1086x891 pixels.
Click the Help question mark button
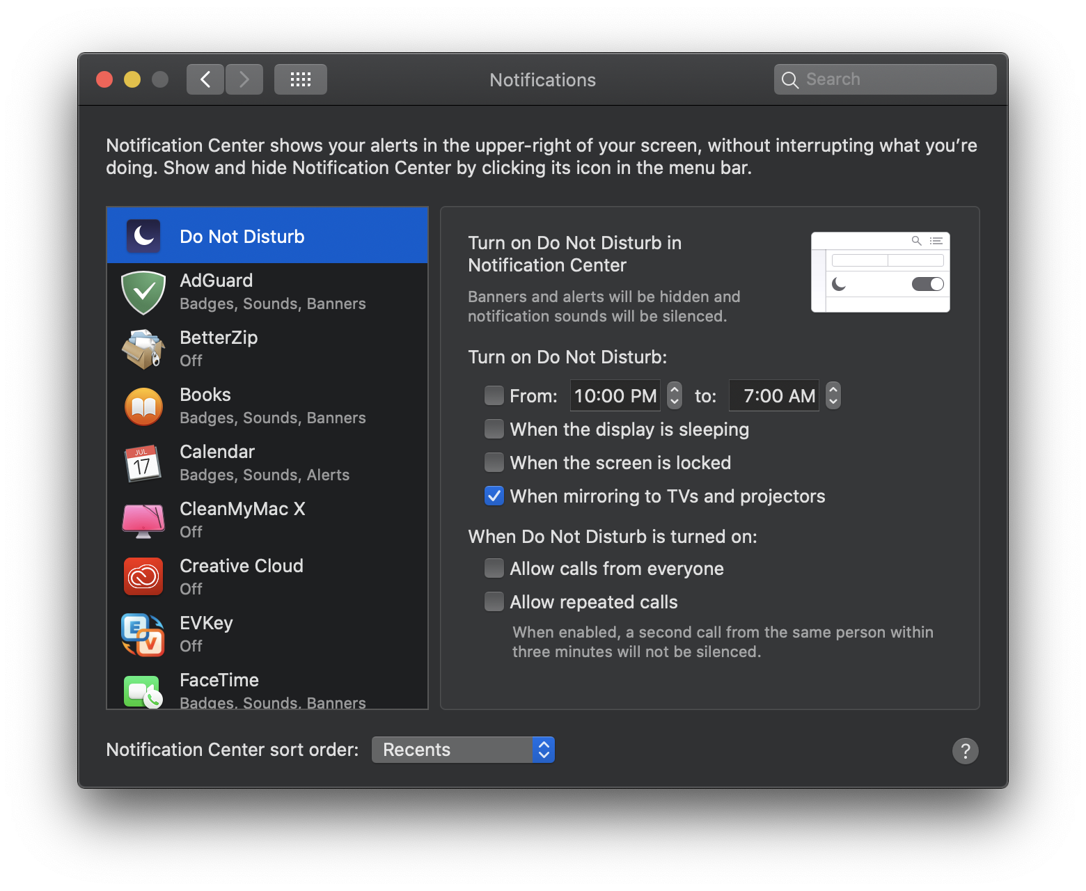click(x=966, y=751)
